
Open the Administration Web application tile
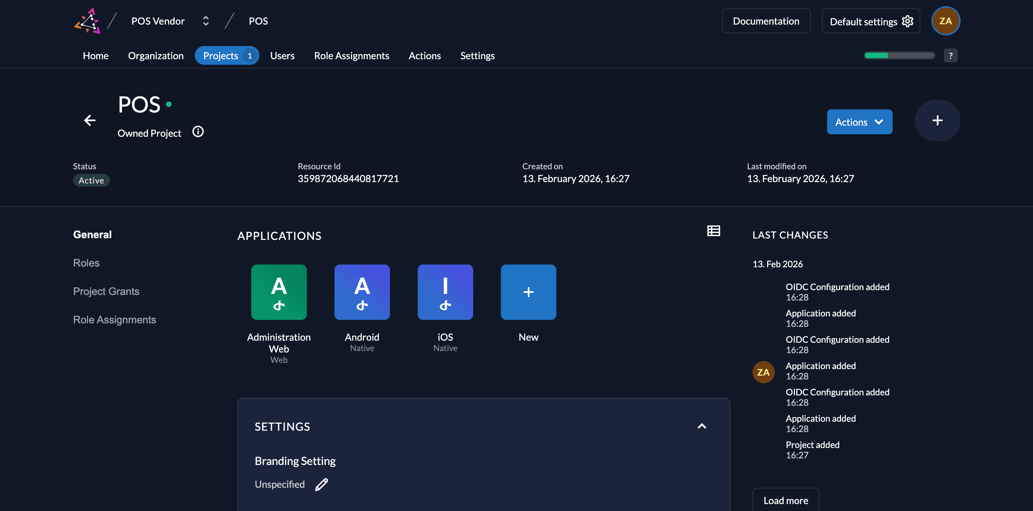pyautogui.click(x=279, y=292)
